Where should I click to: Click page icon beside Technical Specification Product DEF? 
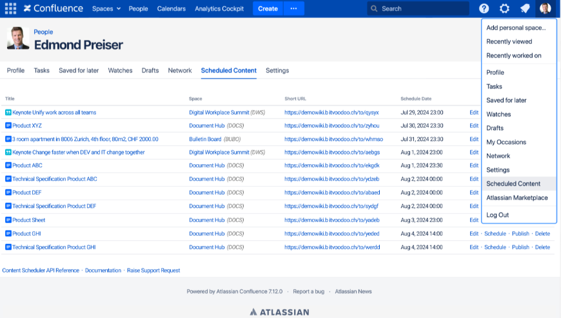[8, 206]
